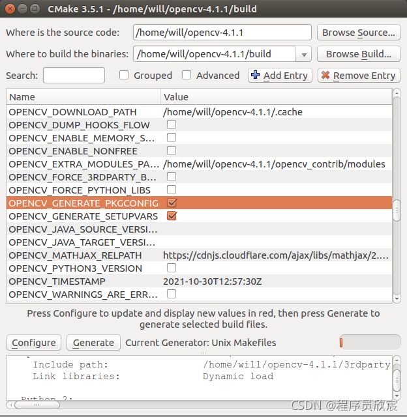Click the red X Remove Entry icon
This screenshot has height=417, width=407.
coord(325,76)
